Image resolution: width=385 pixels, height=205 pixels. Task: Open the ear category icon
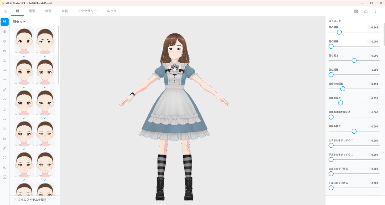4,167
